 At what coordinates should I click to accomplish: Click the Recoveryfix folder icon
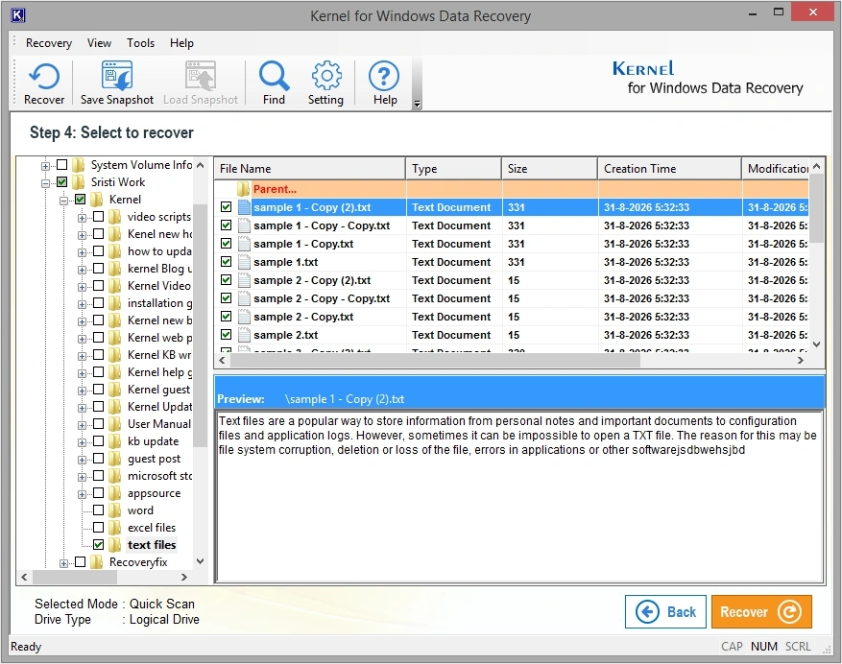97,562
